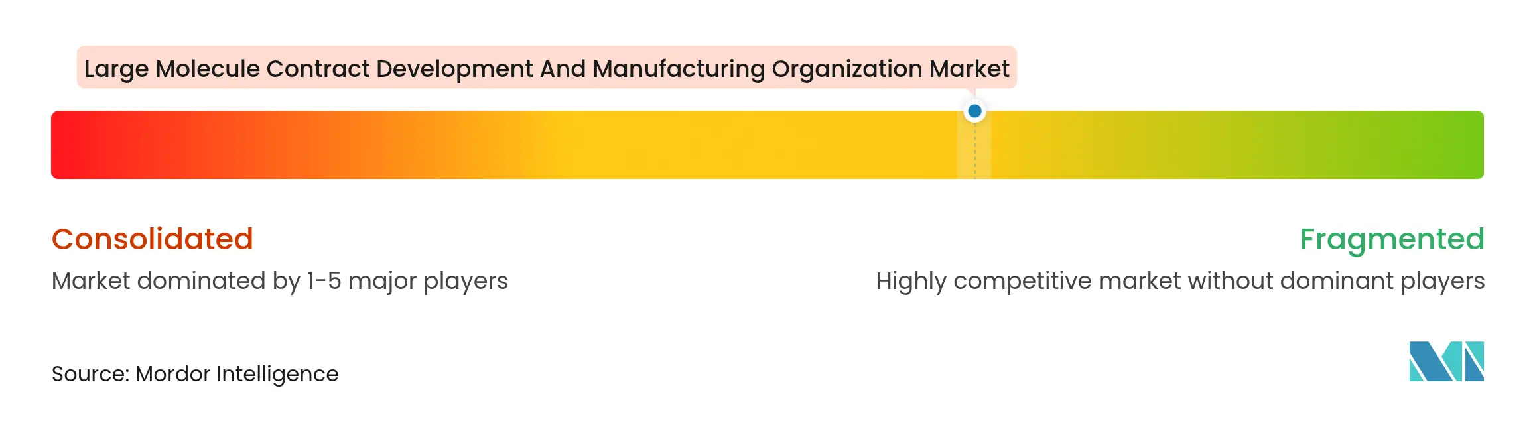
Task: Click the red left end of gradient bar
Action: pos(73,145)
